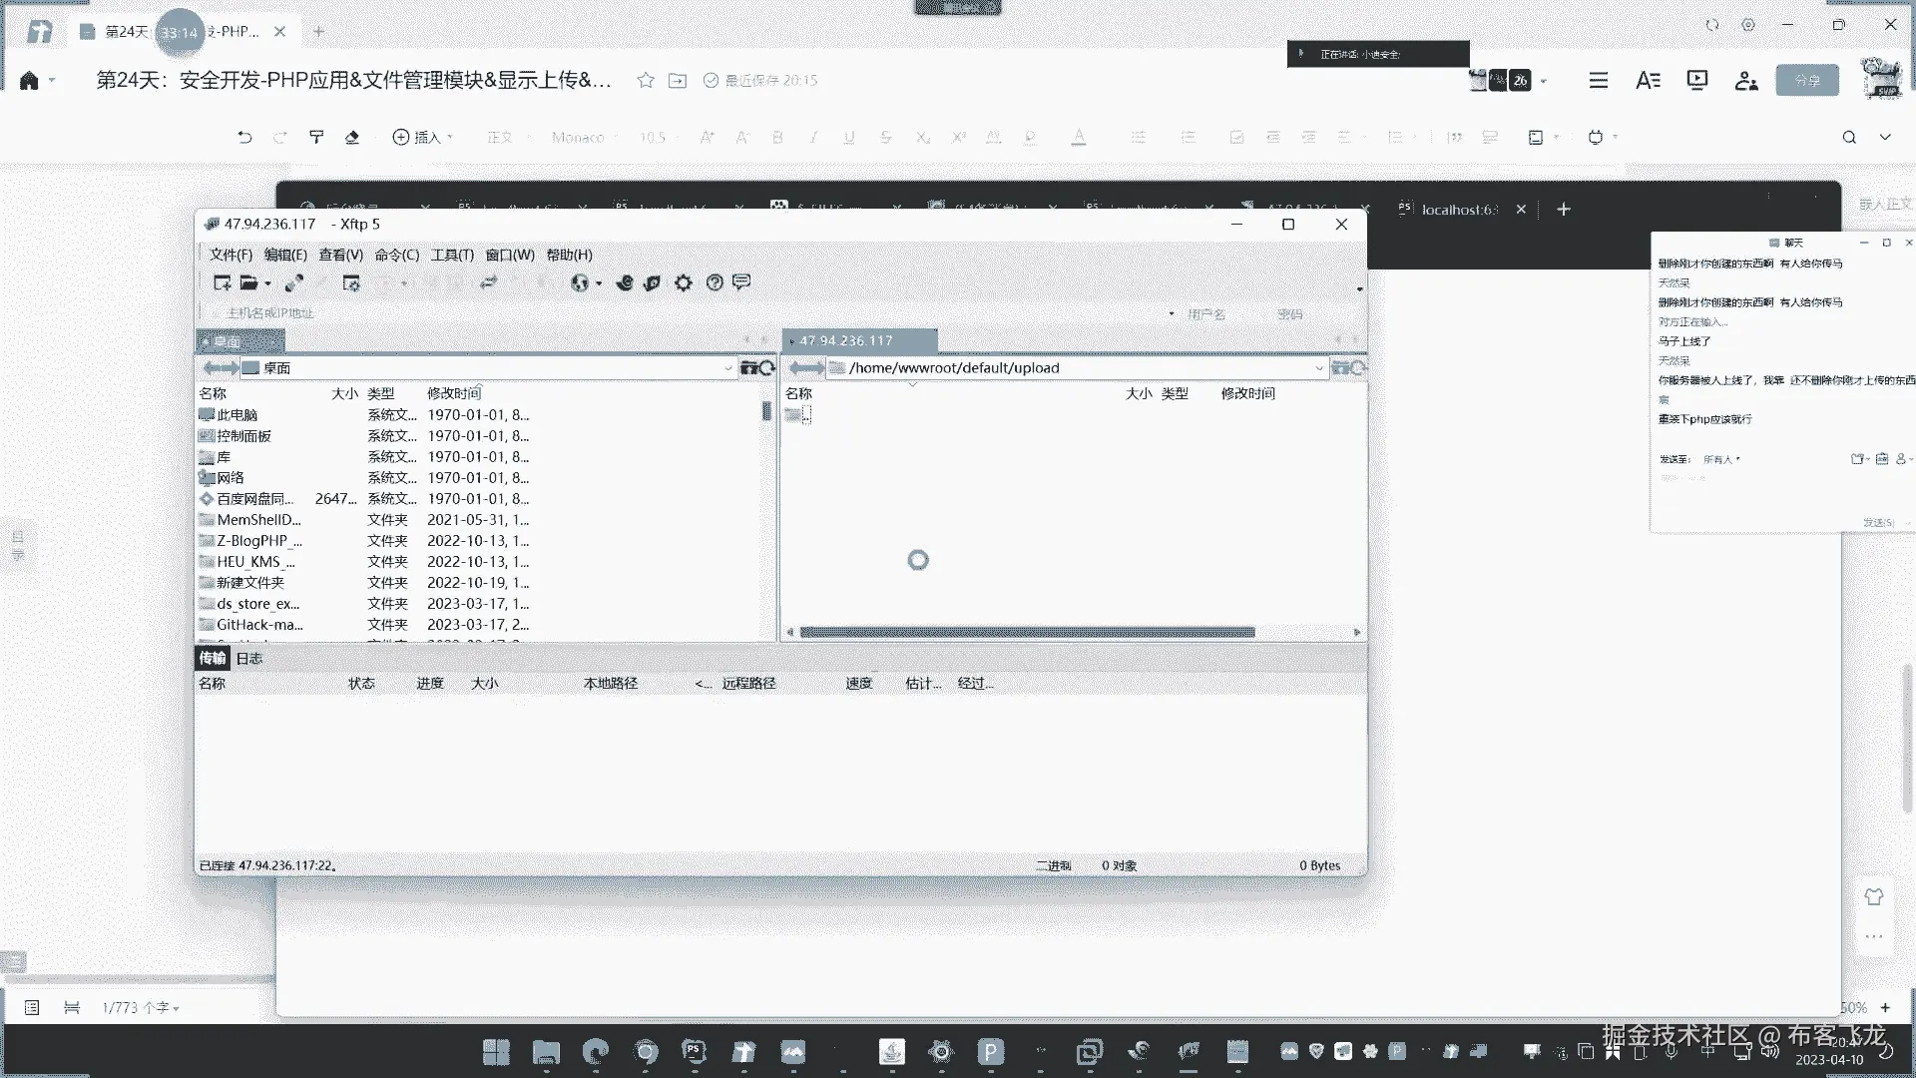The image size is (1916, 1078).
Task: Click the help question mark icon
Action: (x=715, y=282)
